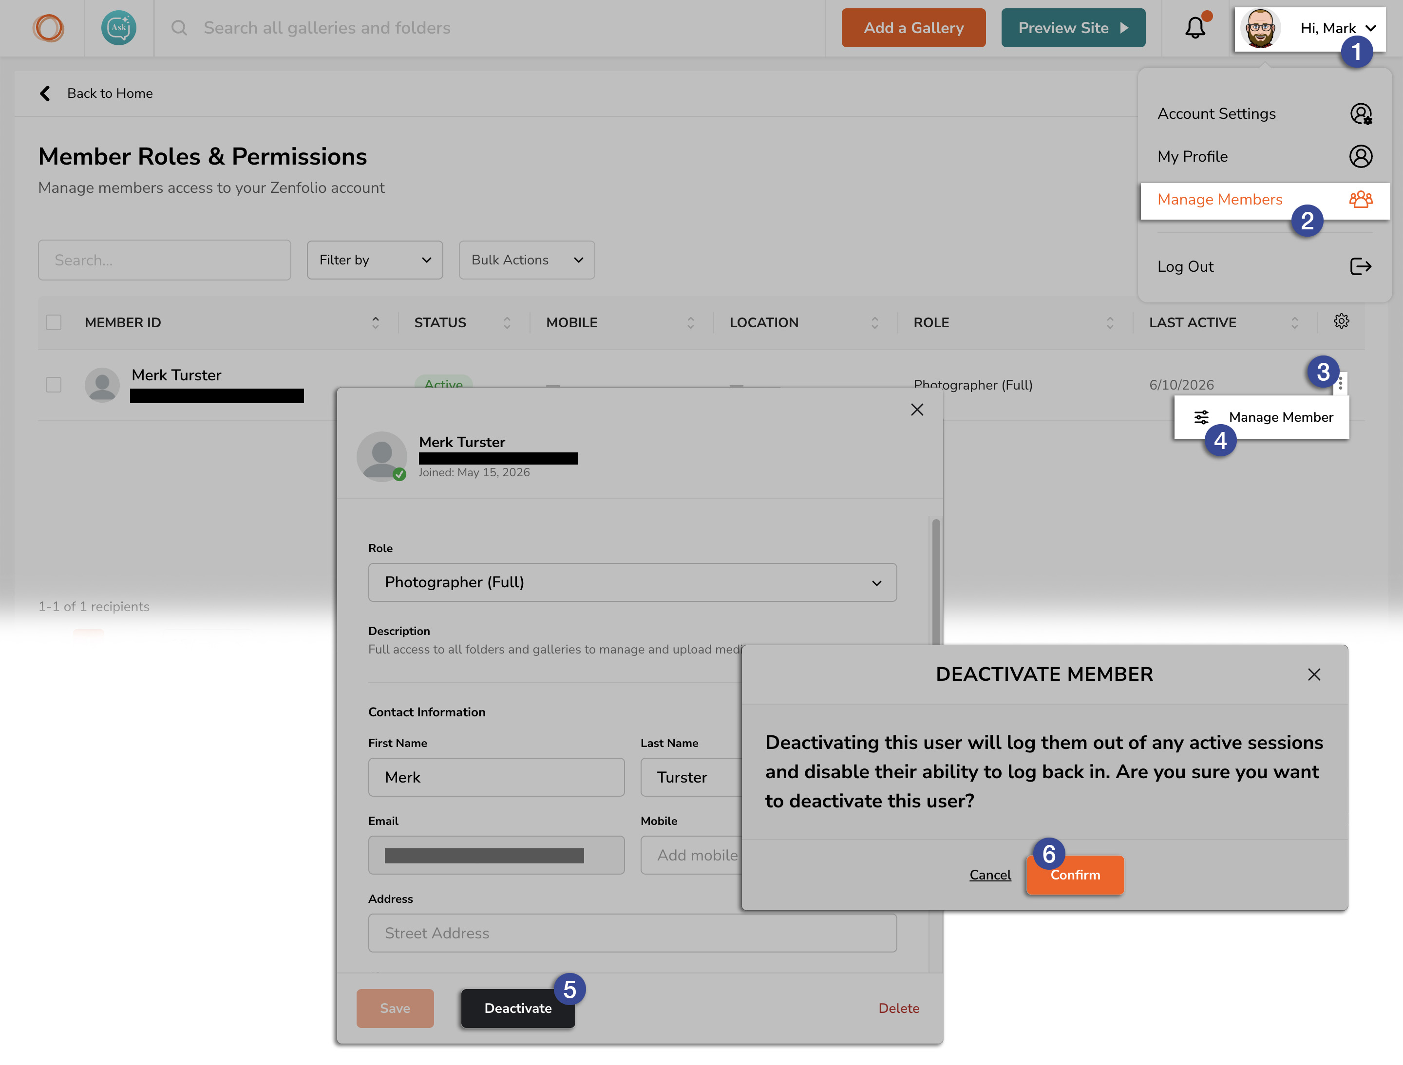Open table column settings gear
The image size is (1403, 1065).
1341,321
